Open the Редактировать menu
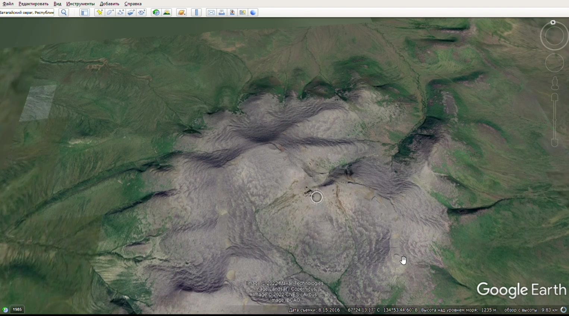The image size is (569, 316). coord(33,4)
